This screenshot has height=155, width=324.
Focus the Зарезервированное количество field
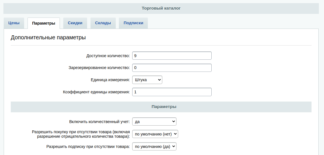pyautogui.click(x=172, y=68)
